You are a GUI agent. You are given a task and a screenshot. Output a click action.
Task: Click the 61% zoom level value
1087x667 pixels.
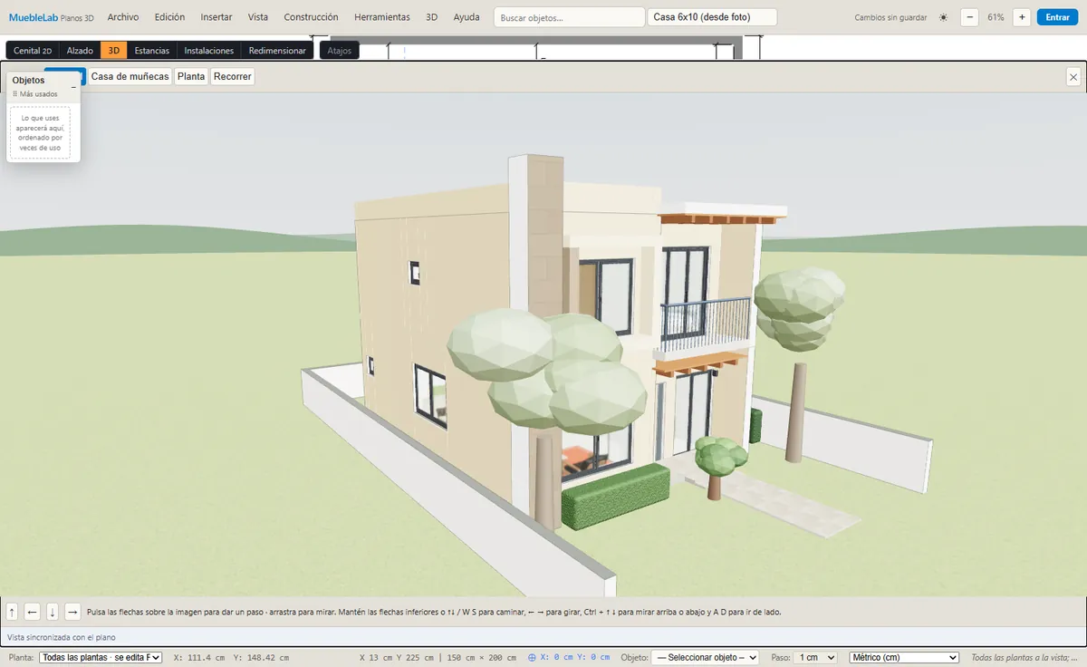coord(996,17)
